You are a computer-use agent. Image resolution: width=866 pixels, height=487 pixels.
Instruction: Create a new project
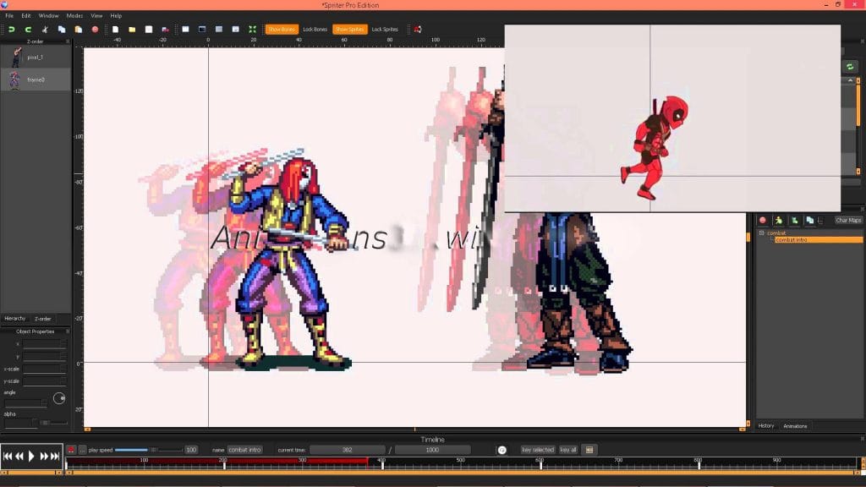[x=113, y=29]
